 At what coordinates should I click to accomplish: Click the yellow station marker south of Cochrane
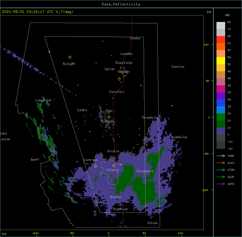coord(95,166)
